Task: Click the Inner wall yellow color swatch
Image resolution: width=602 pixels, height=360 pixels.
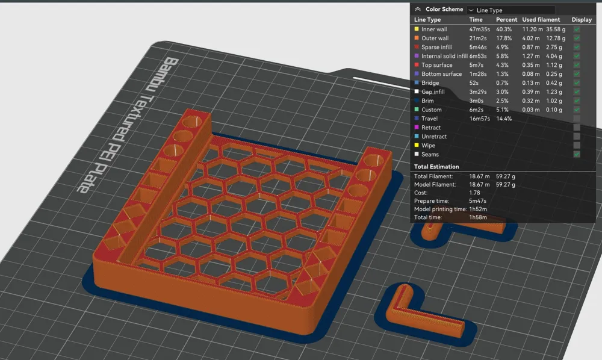Action: pyautogui.click(x=417, y=29)
